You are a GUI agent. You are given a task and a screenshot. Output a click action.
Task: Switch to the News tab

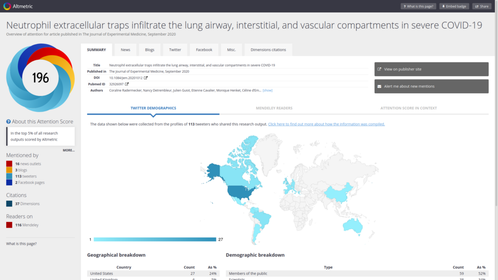pos(126,50)
